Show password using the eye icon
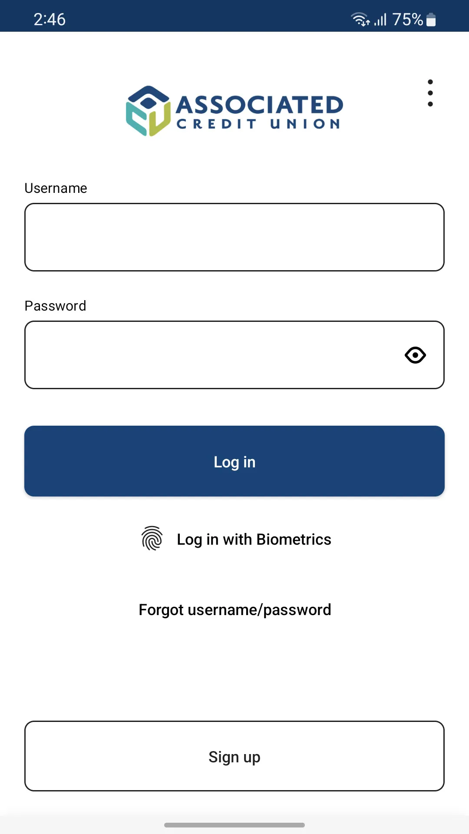 pyautogui.click(x=415, y=355)
